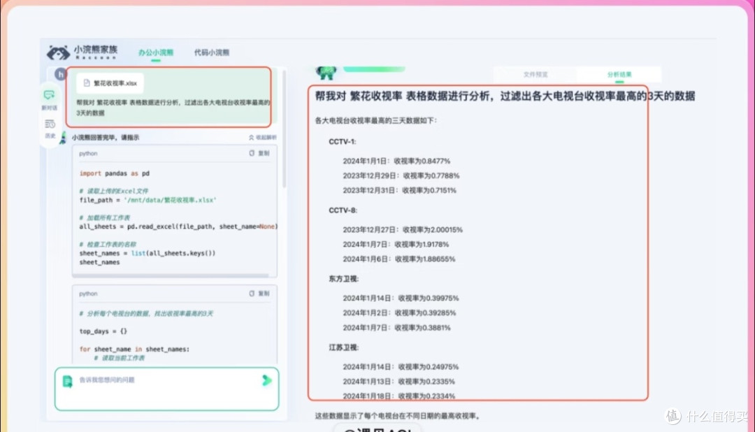Click the user avatar labeled h
Image resolution: width=755 pixels, height=432 pixels.
[60, 74]
